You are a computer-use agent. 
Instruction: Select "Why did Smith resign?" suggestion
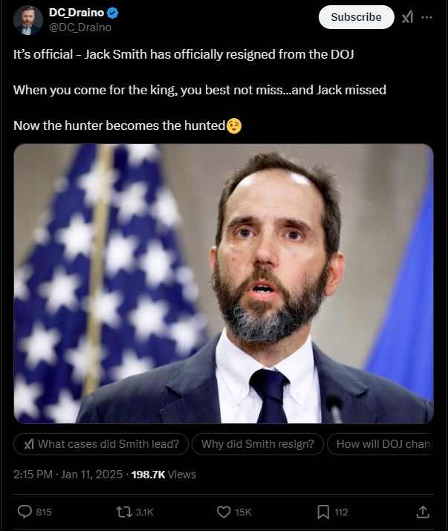pyautogui.click(x=258, y=444)
